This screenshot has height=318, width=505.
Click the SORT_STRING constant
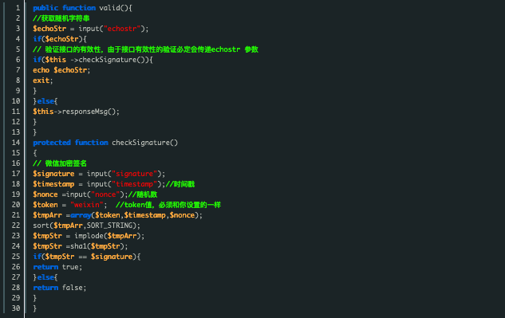click(109, 226)
